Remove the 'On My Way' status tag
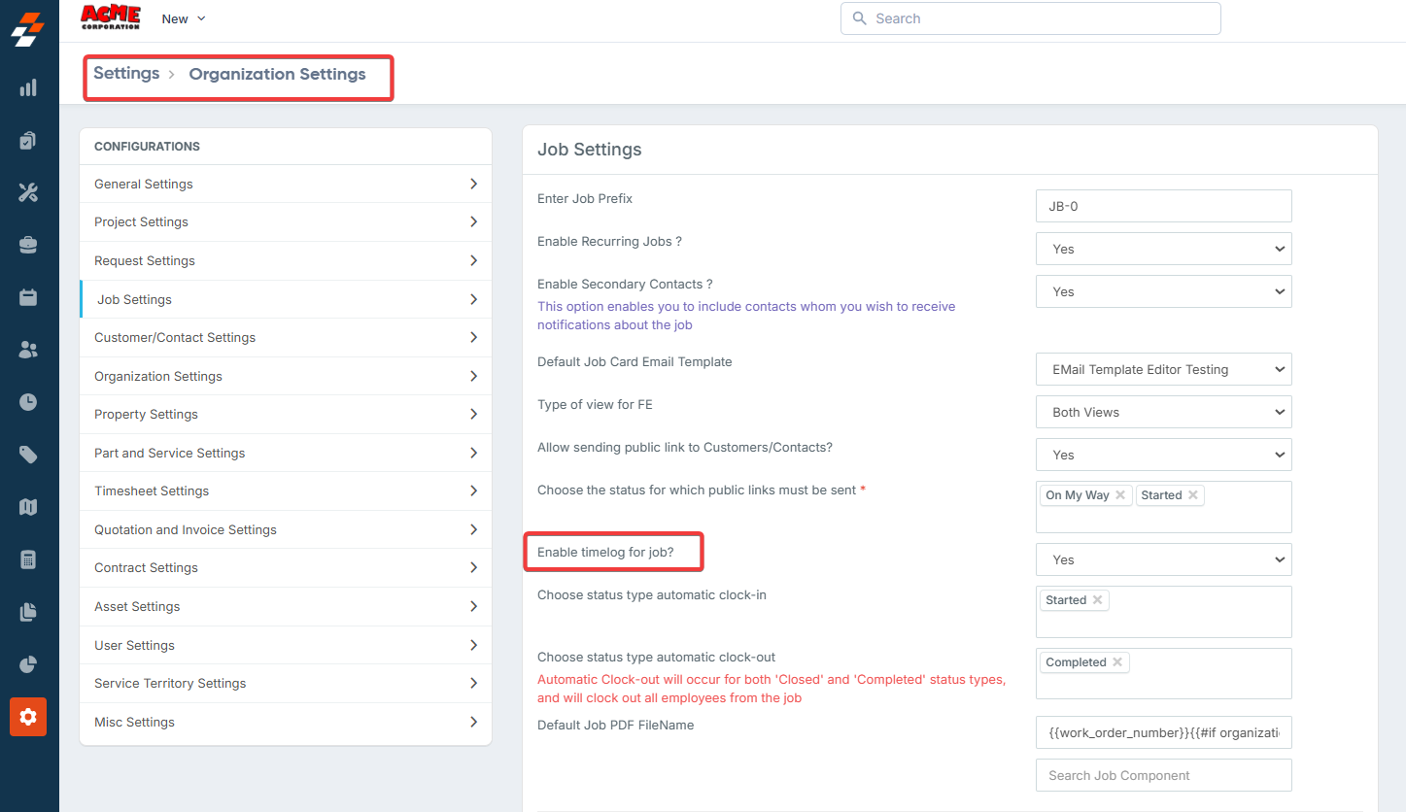Screen dimensions: 1406x812 (1120, 495)
